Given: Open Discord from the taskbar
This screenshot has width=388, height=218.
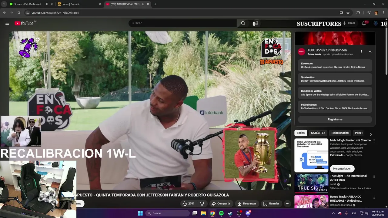Looking at the screenshot, I should pos(248,213).
